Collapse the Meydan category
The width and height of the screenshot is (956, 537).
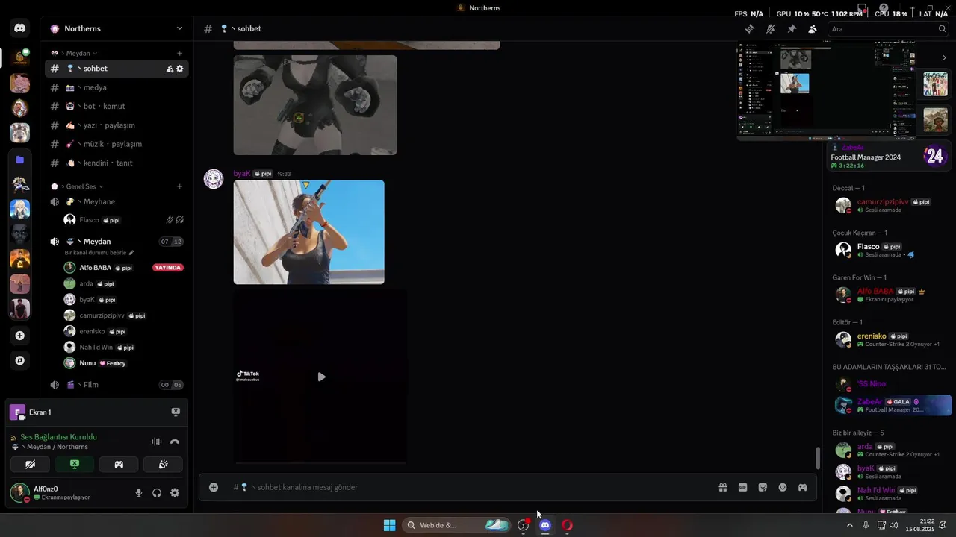pos(78,54)
